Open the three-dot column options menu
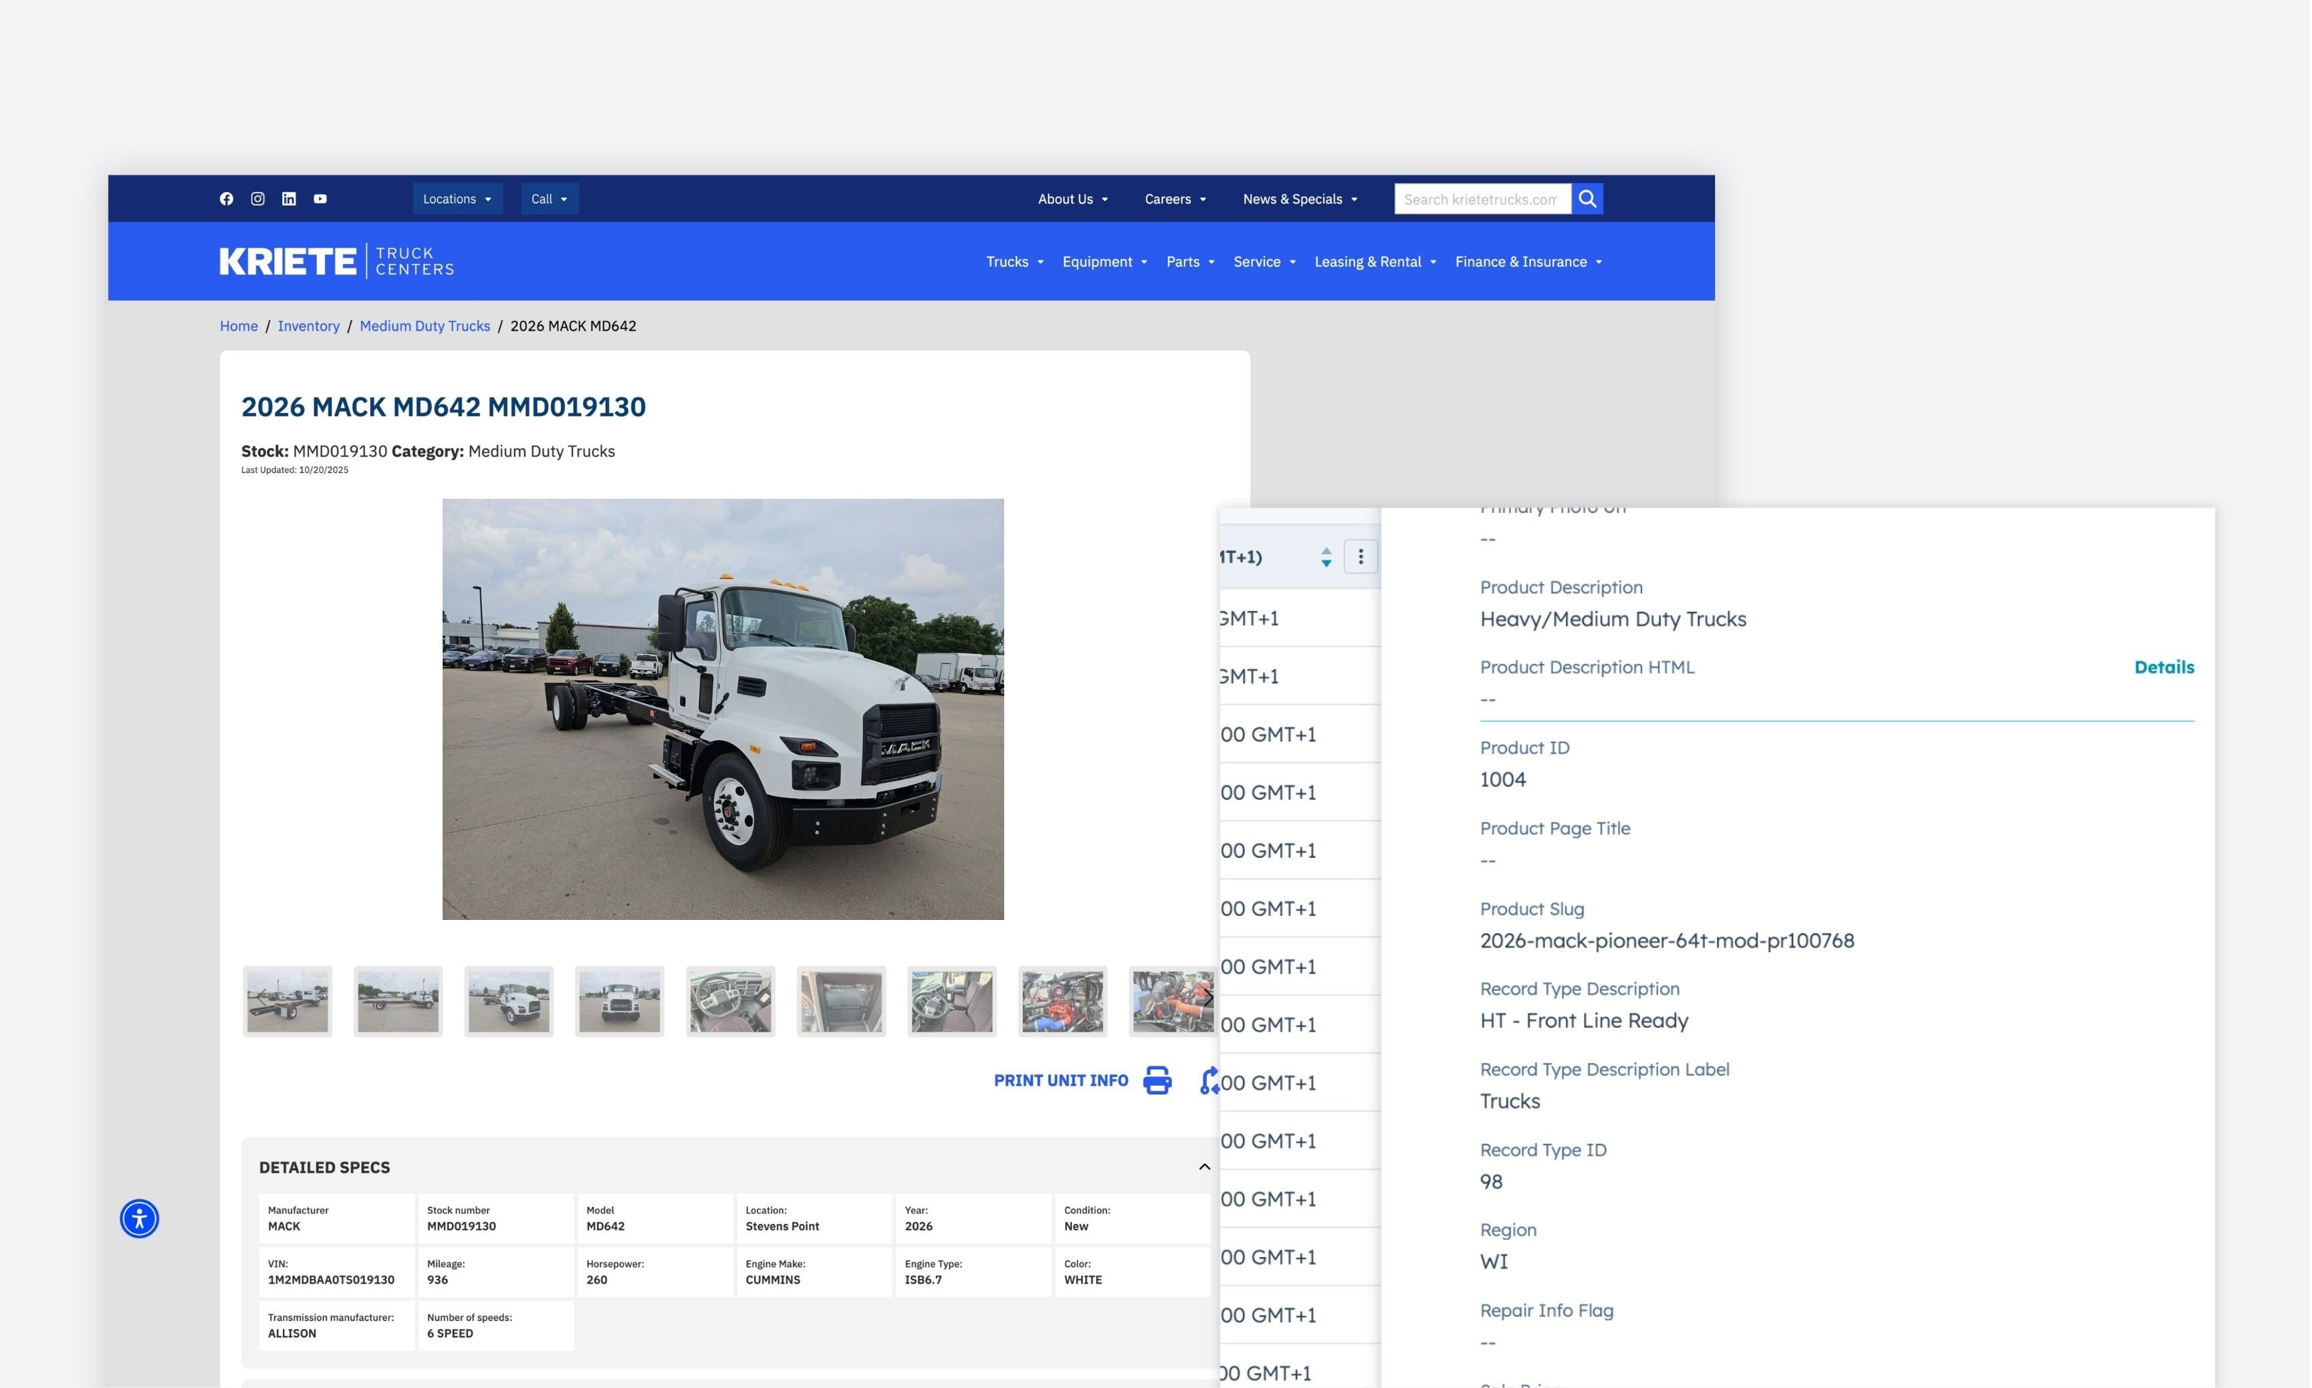Screen dimensions: 2312x1388 1360,558
